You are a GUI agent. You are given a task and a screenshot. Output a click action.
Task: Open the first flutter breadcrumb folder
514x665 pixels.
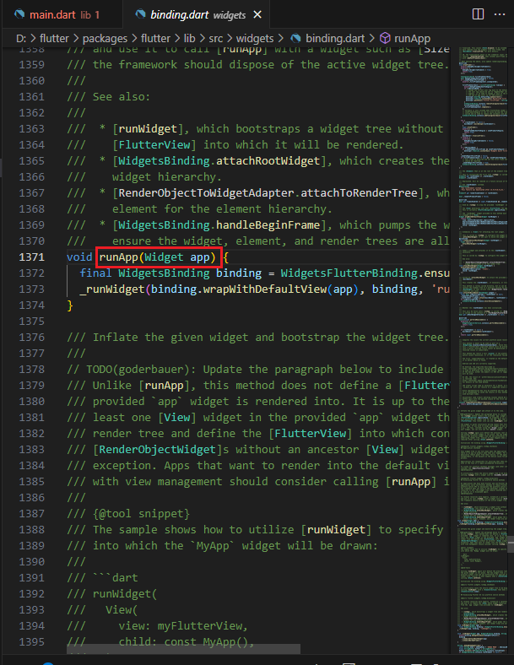coord(54,39)
